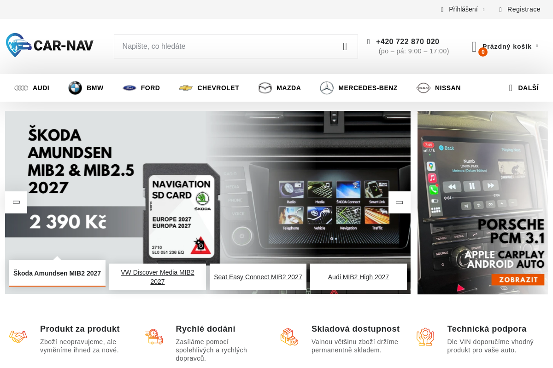
Task: Select Audi MIB2 High 2027 tab
Action: click(359, 277)
